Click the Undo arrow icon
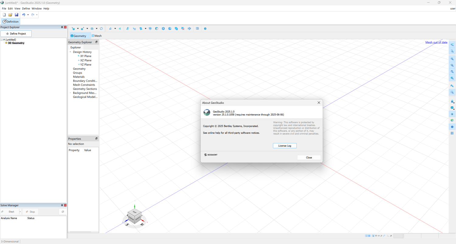Screen dimensions: 456x244 pyautogui.click(x=23, y=15)
